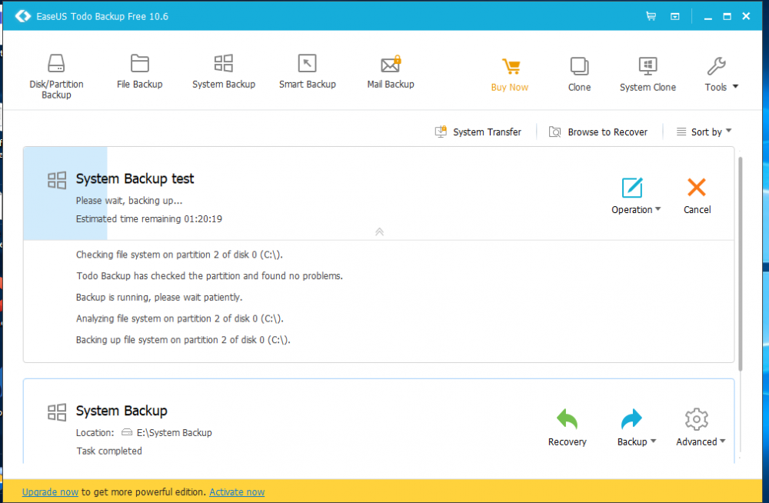The height and width of the screenshot is (503, 769).
Task: Click the drive icon next to Location
Action: pyautogui.click(x=127, y=432)
